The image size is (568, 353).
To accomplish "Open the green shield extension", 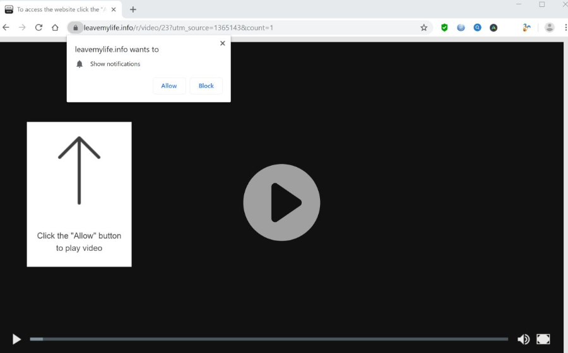I will tap(444, 28).
